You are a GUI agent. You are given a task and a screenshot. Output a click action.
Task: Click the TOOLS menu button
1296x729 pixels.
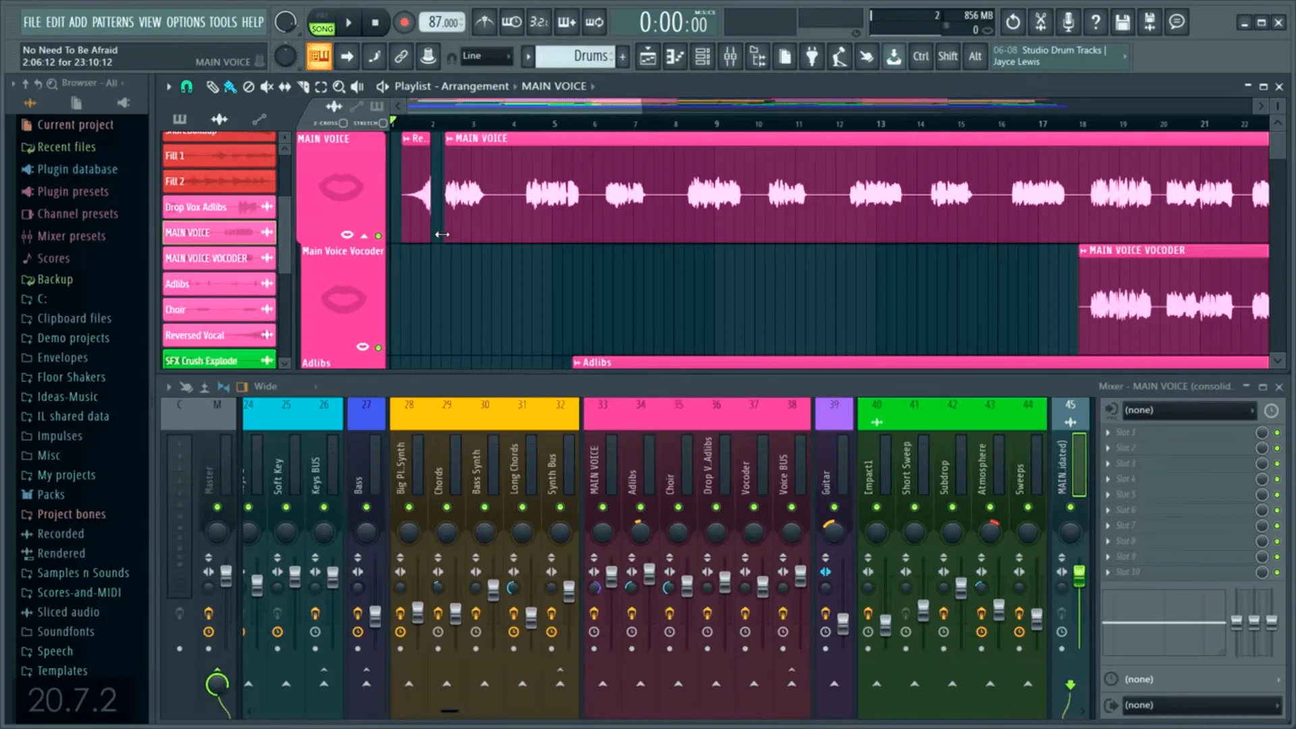(221, 22)
